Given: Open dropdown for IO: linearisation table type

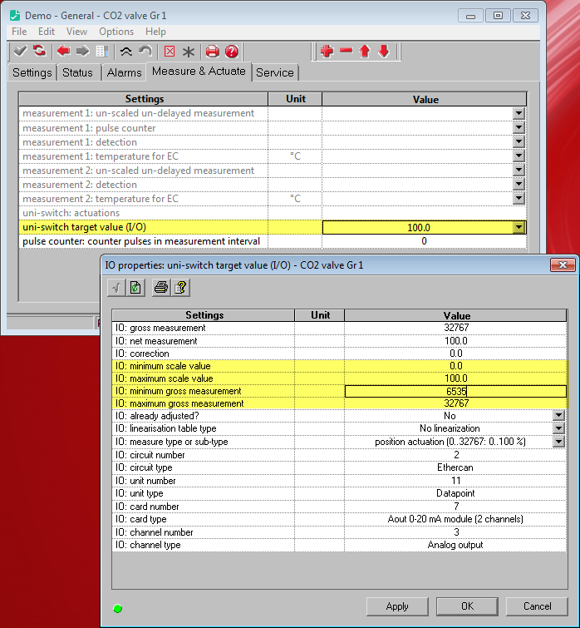Looking at the screenshot, I should pyautogui.click(x=558, y=428).
